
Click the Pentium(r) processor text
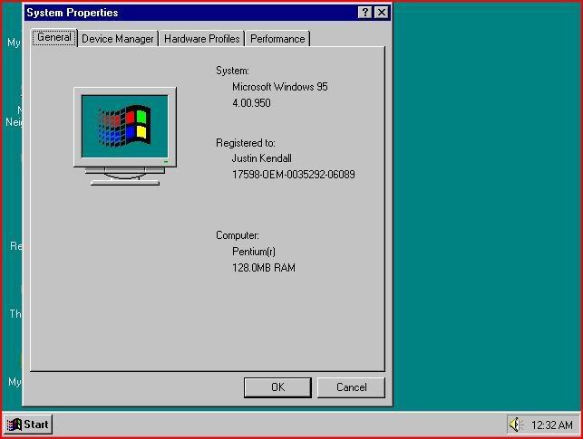(x=257, y=252)
